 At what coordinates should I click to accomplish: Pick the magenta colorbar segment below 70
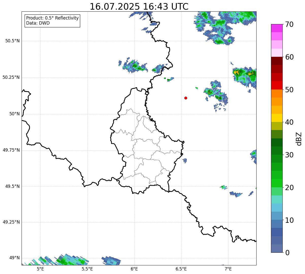pyautogui.click(x=277, y=28)
